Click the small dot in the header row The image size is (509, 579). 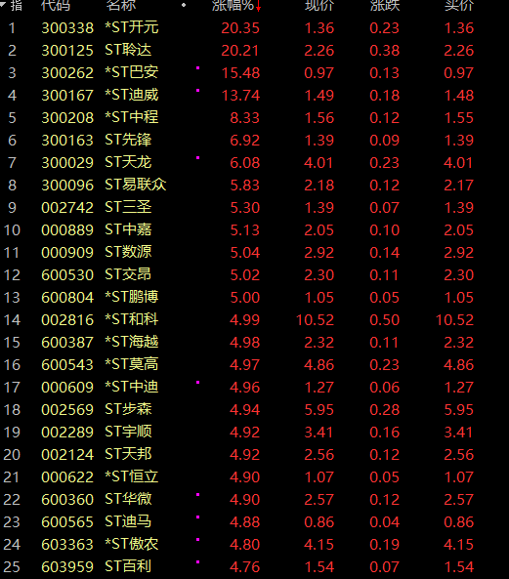(184, 5)
